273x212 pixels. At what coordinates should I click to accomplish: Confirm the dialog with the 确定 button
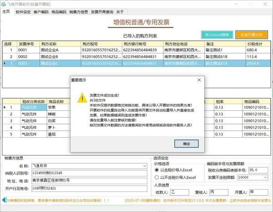[186, 144]
